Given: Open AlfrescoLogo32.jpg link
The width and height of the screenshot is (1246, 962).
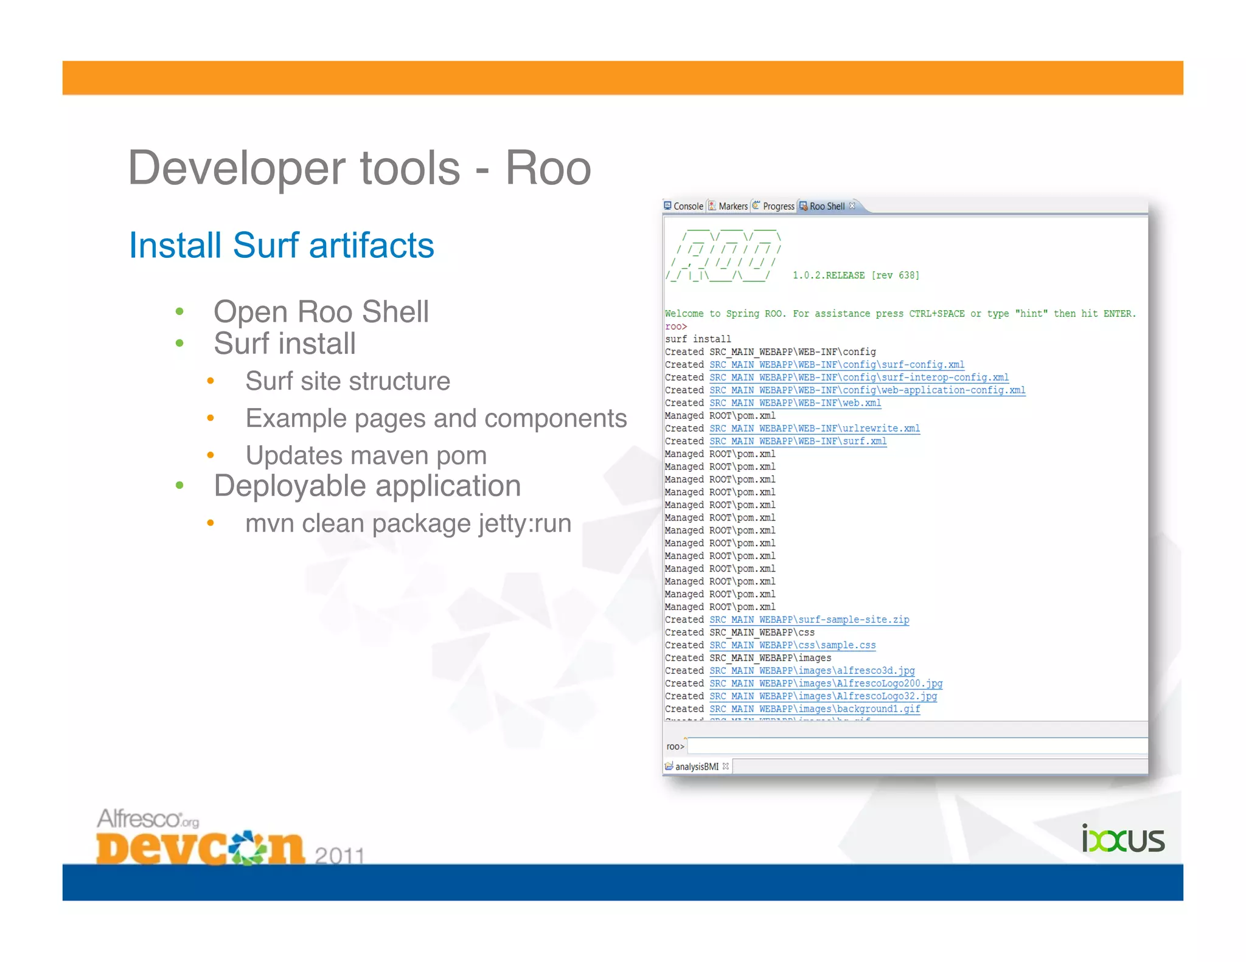Looking at the screenshot, I should click(823, 696).
